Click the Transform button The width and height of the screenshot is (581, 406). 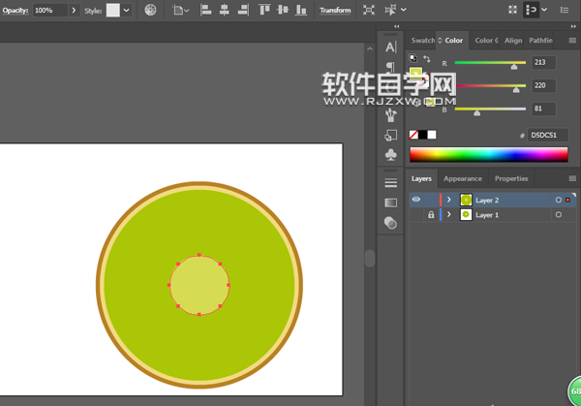(335, 10)
